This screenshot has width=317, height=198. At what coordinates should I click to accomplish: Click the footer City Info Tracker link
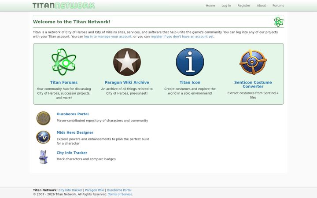click(x=70, y=190)
